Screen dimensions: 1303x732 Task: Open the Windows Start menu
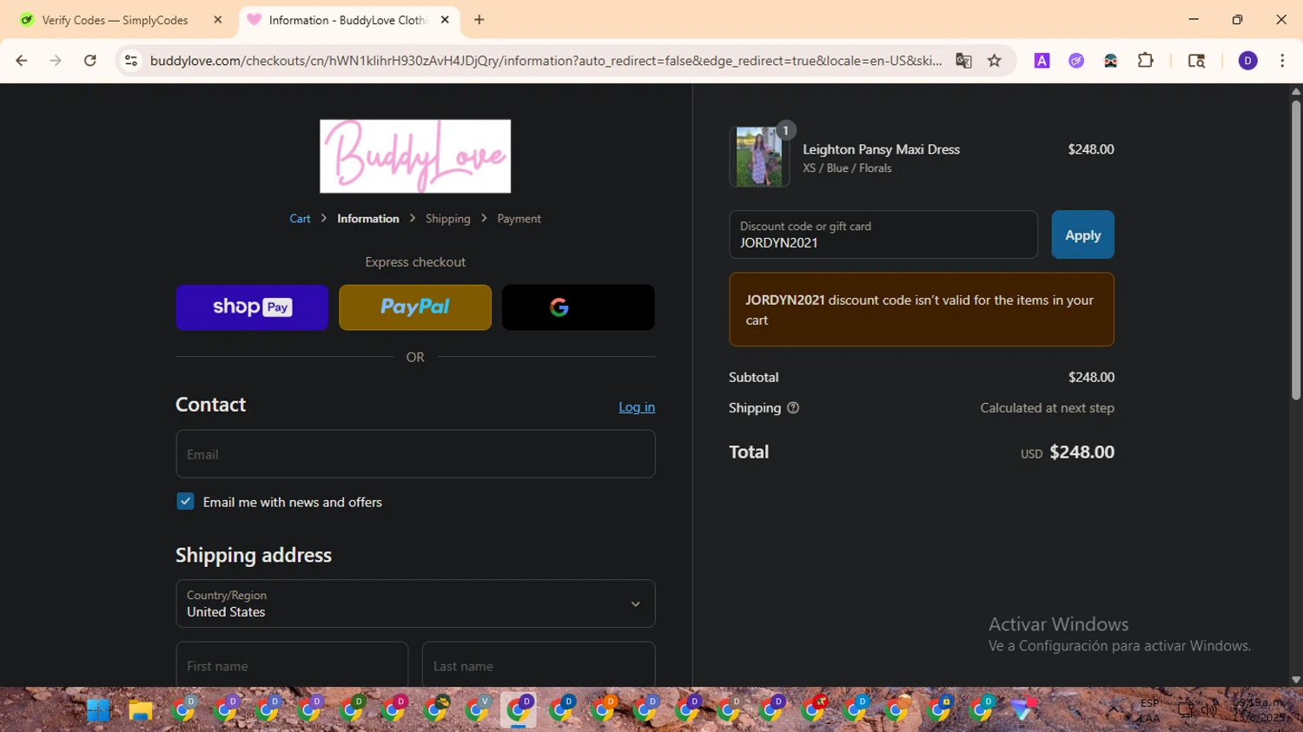click(98, 710)
